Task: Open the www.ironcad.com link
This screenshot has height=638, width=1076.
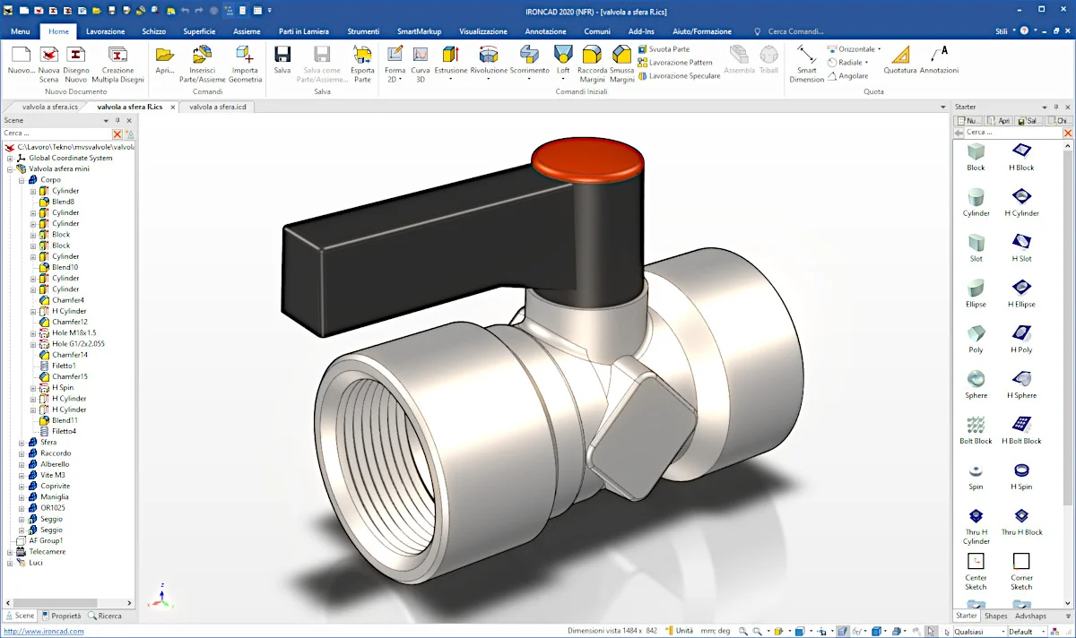Action: tap(44, 631)
